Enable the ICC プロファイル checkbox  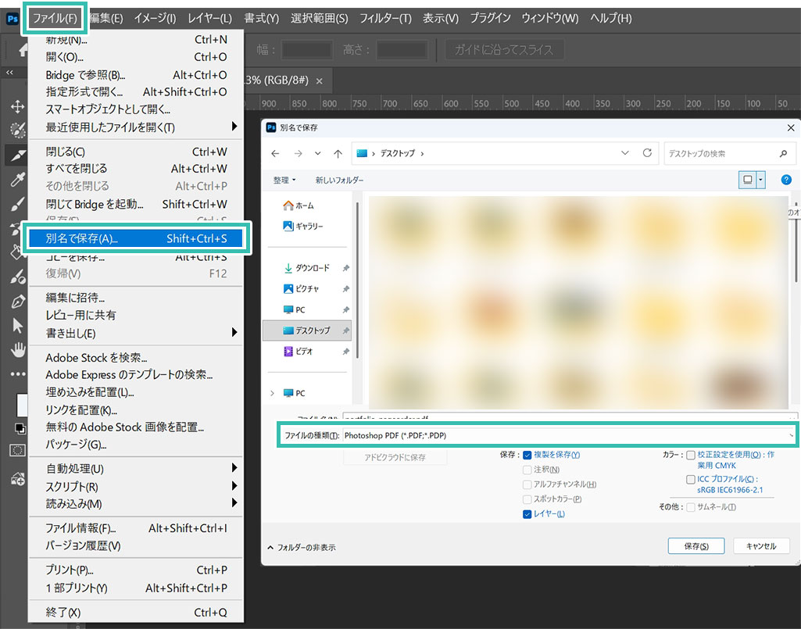coord(691,480)
